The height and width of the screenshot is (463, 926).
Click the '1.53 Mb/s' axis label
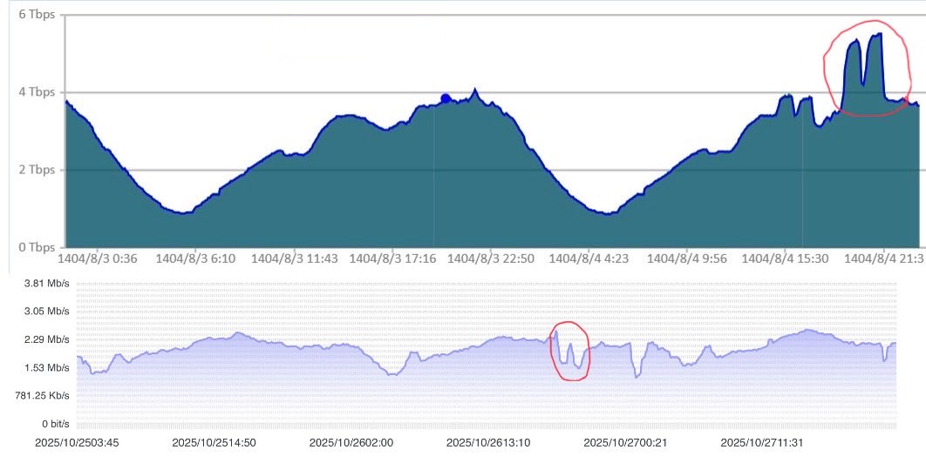[47, 367]
